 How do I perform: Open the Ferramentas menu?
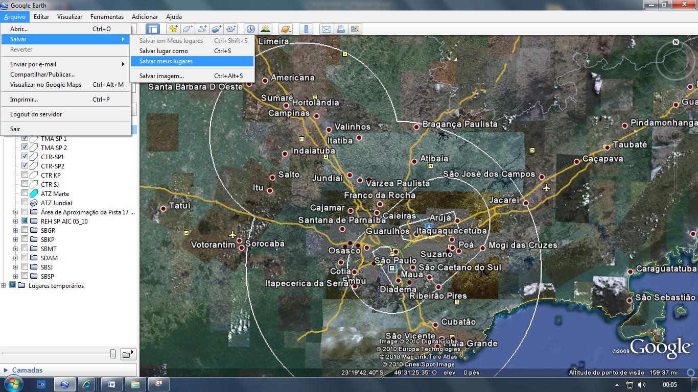point(107,17)
